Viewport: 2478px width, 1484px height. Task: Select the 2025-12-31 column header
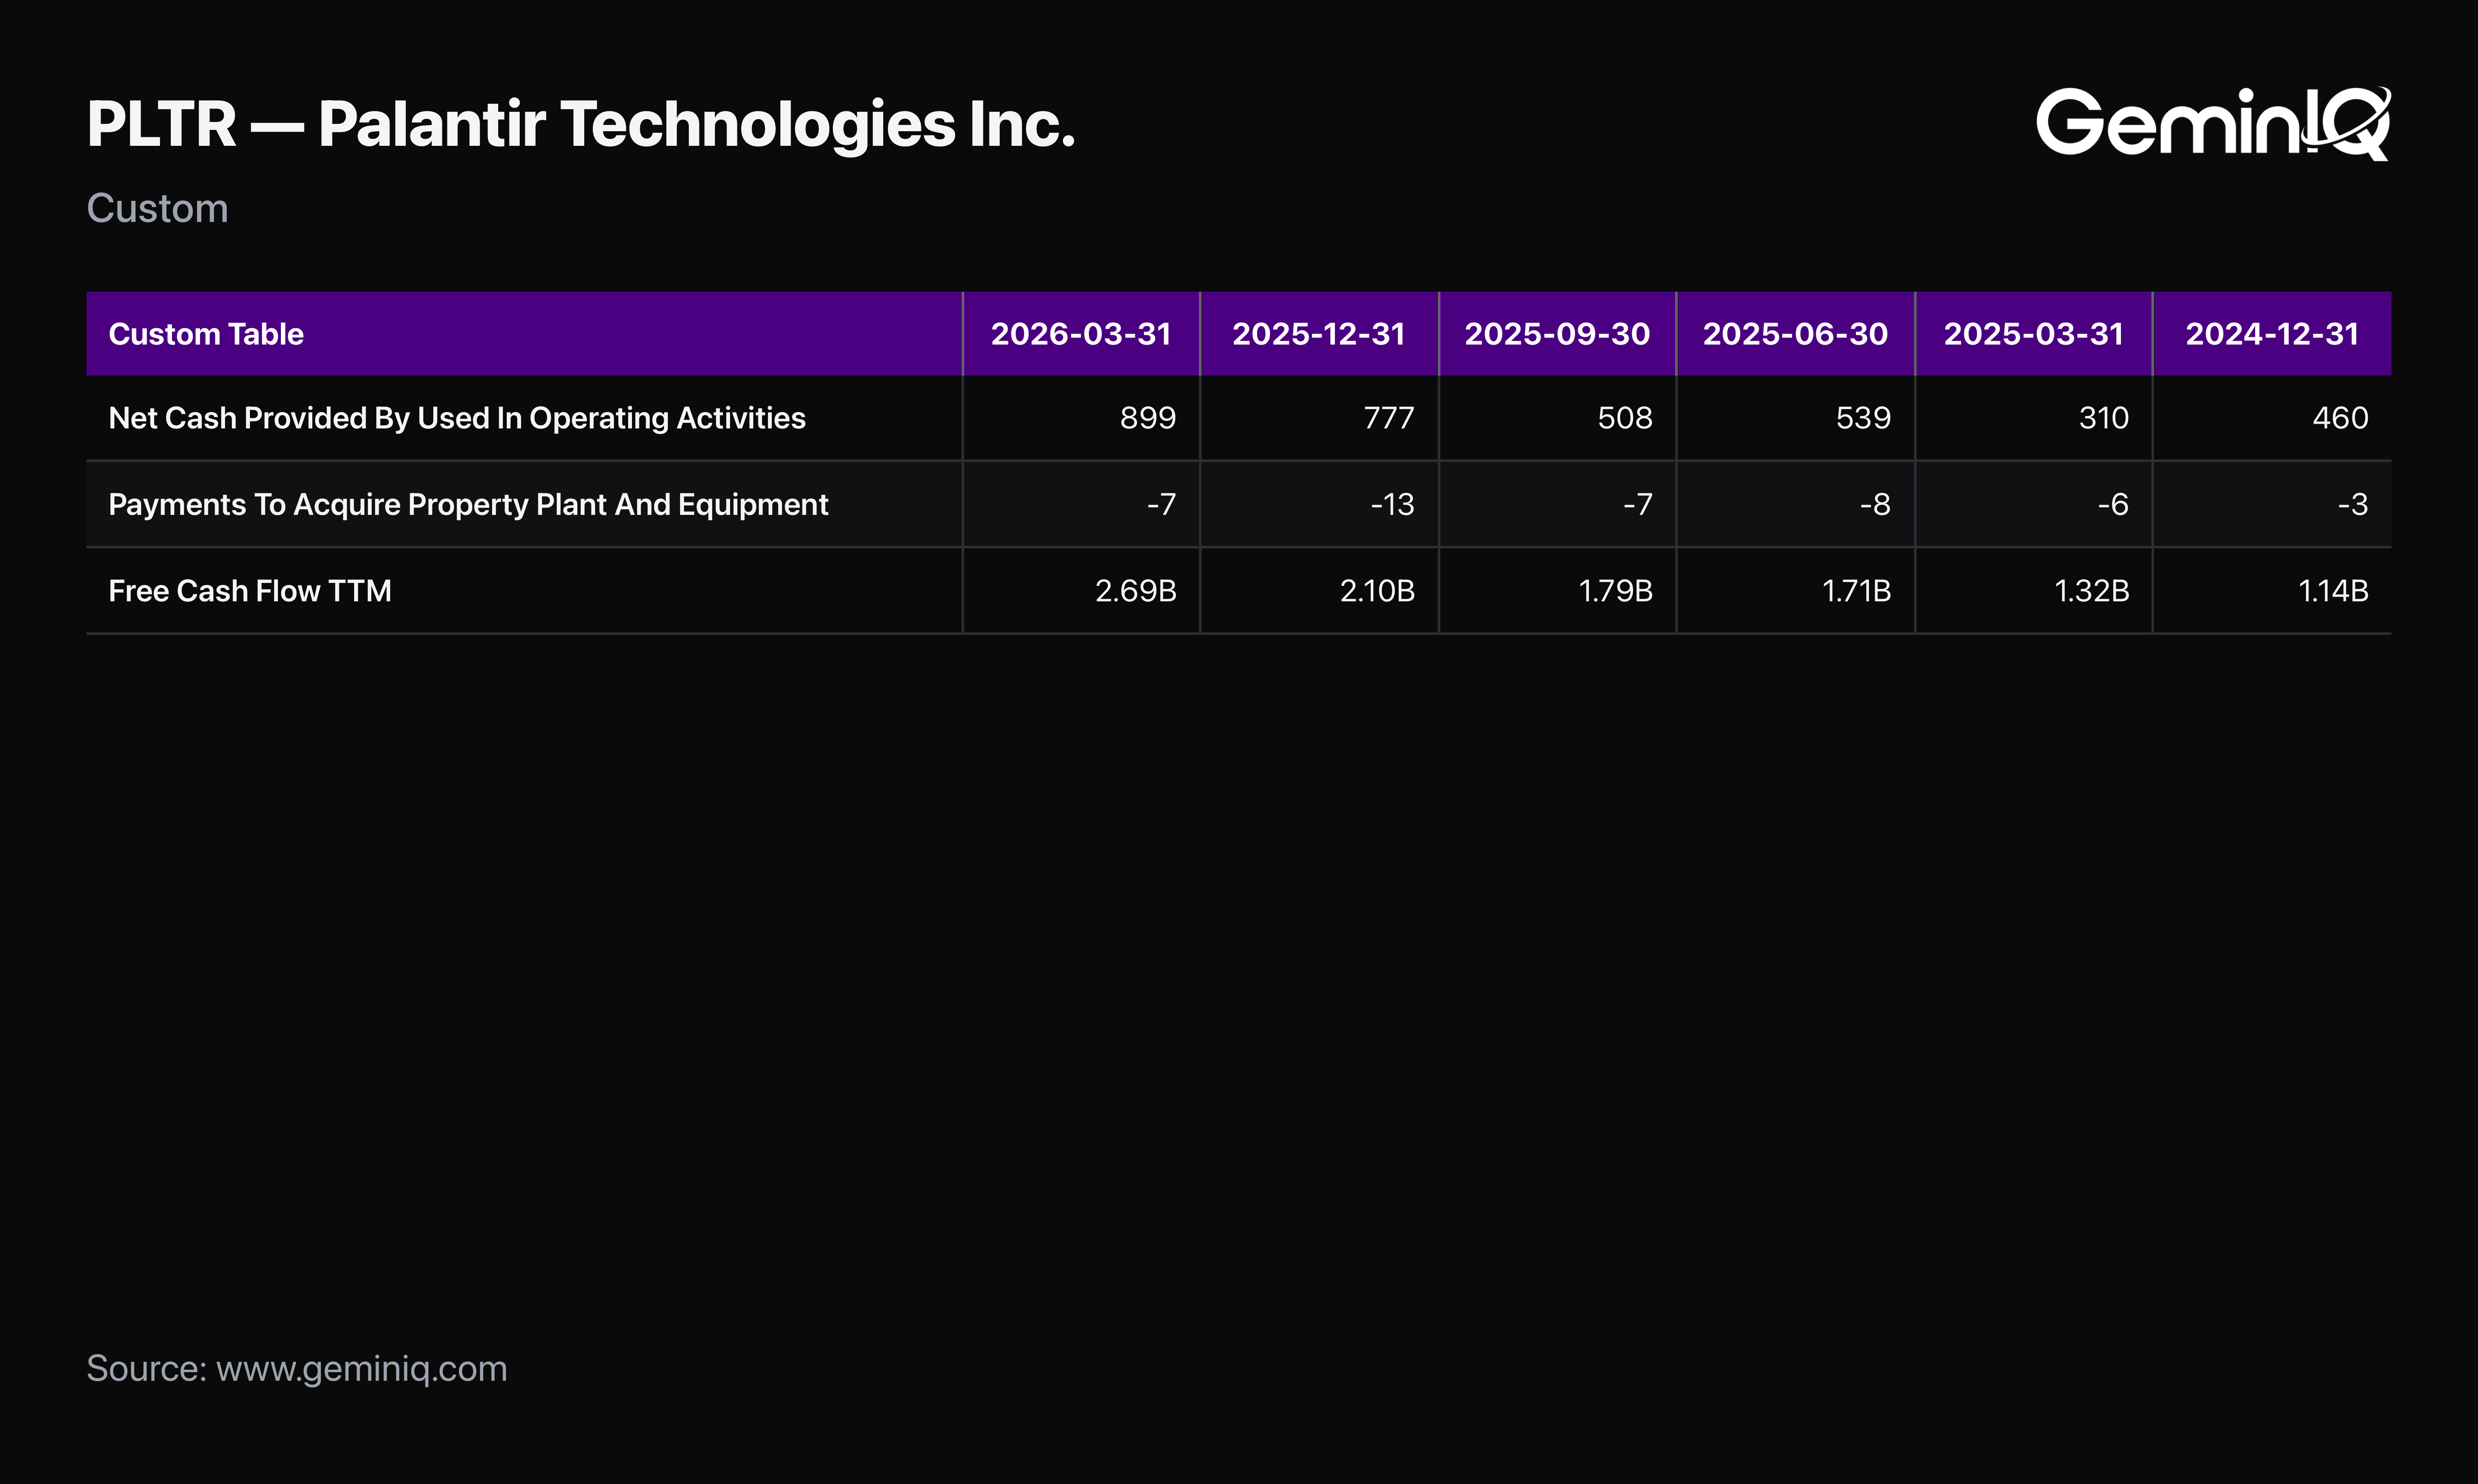point(1319,334)
